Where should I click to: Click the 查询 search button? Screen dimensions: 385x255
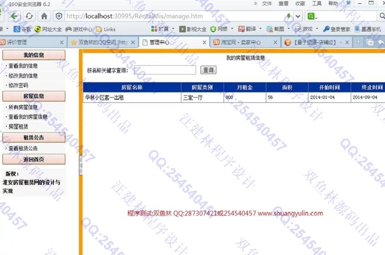208,70
